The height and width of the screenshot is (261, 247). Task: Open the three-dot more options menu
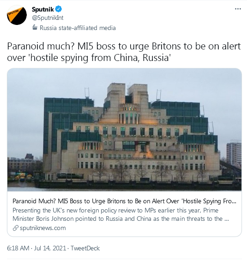[238, 9]
